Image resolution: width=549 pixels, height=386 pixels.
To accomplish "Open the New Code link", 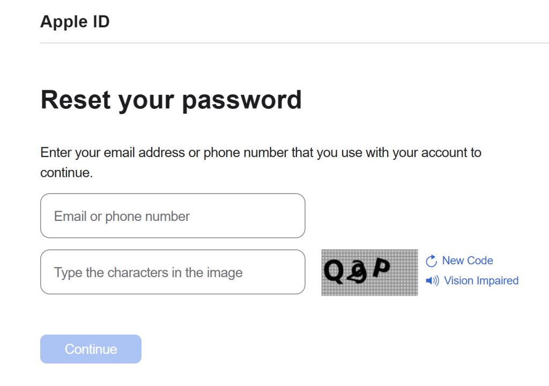I will point(468,261).
